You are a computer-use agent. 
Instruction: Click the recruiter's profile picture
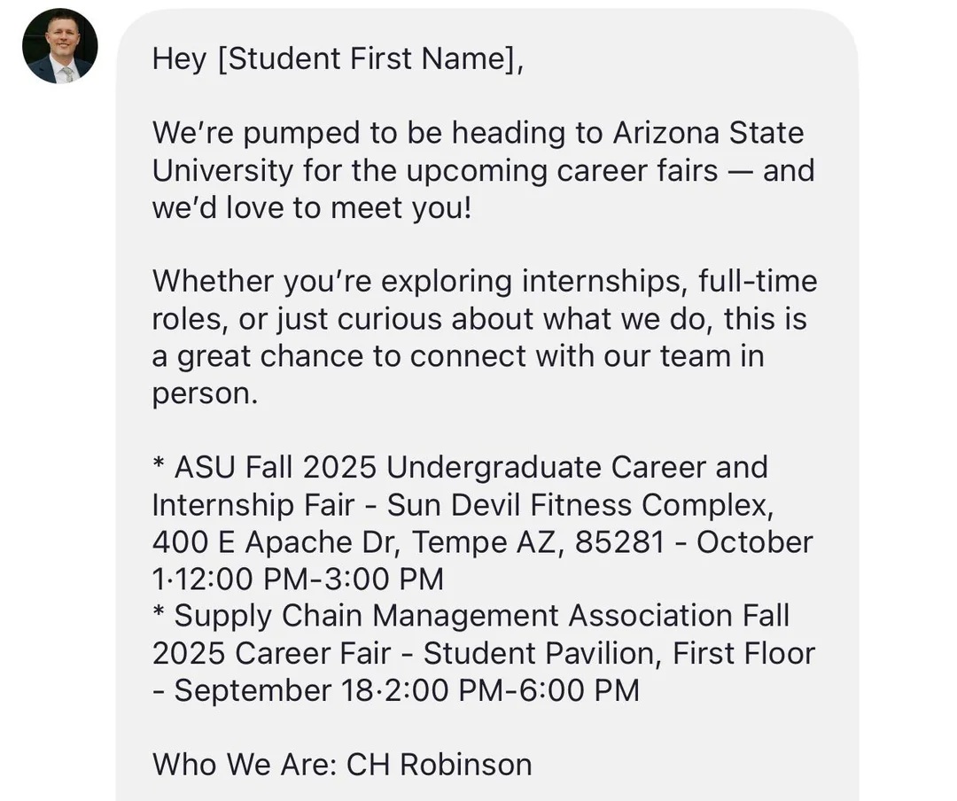59,46
